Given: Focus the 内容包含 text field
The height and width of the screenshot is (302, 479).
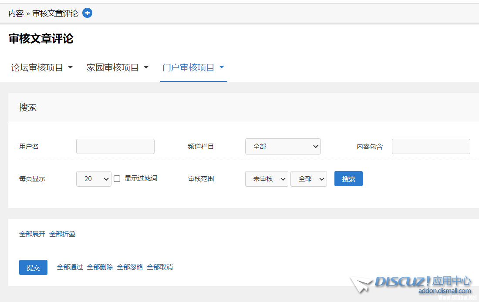Looking at the screenshot, I should [x=431, y=147].
